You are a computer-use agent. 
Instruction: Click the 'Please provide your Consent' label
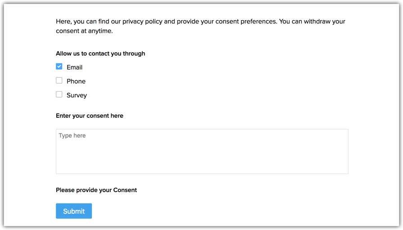click(96, 190)
